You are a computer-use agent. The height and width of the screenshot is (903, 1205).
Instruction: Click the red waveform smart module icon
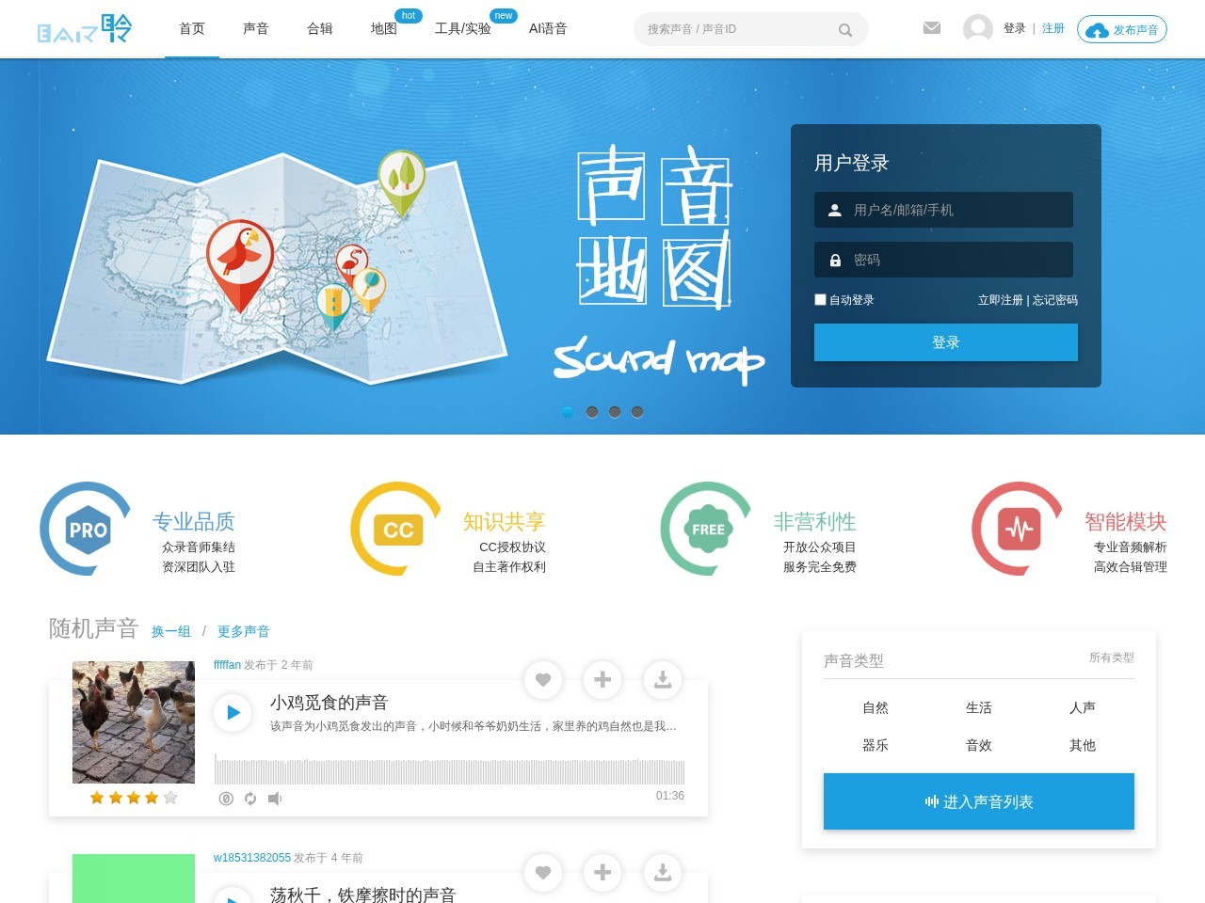1020,529
